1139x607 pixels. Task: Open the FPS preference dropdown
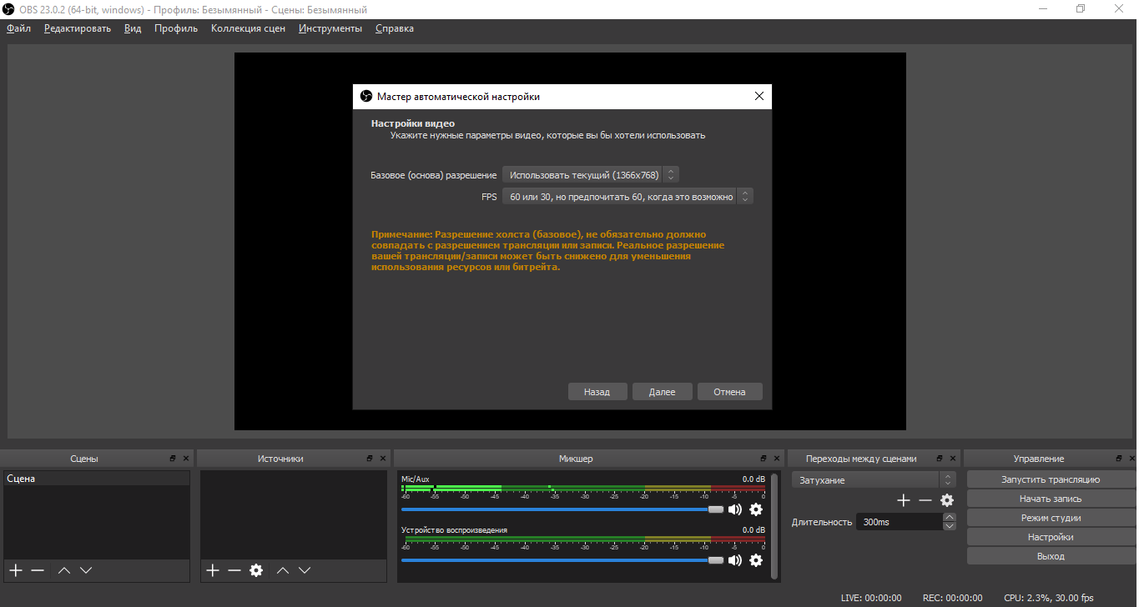627,197
